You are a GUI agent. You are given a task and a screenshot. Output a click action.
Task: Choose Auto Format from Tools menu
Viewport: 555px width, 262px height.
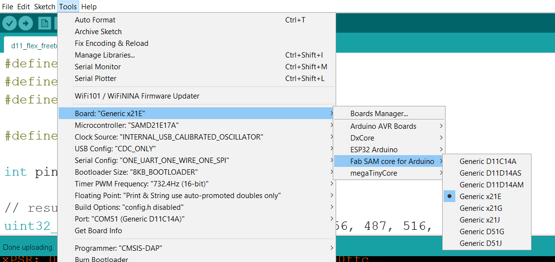[196, 20]
